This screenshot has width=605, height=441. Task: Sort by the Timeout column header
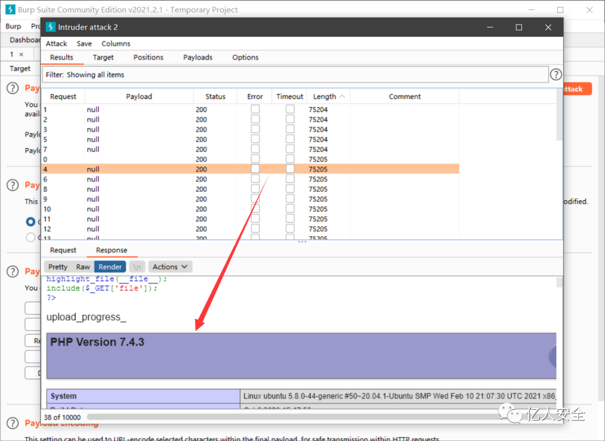point(290,96)
